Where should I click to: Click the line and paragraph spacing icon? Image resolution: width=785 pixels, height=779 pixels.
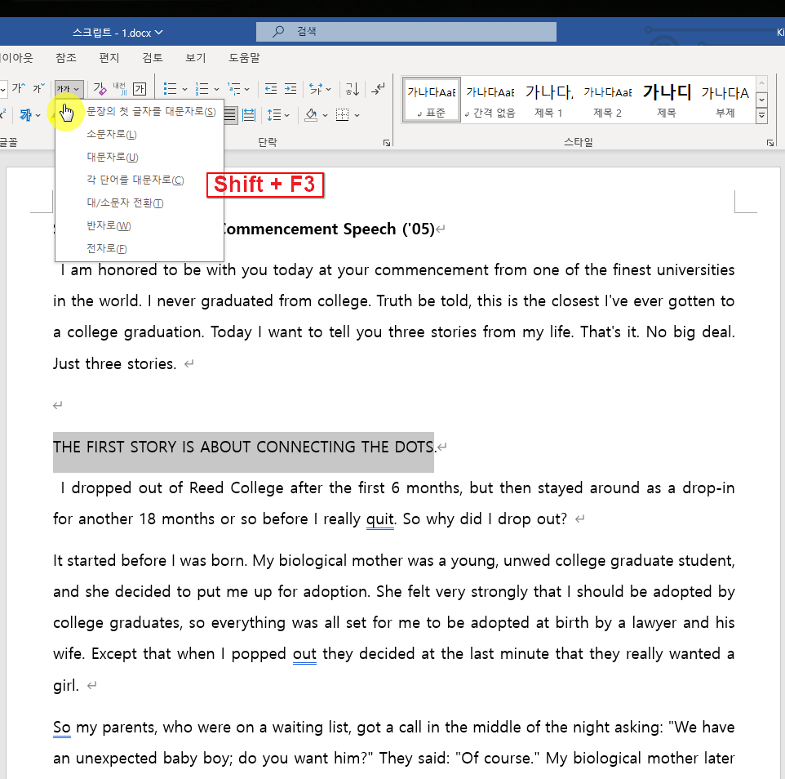point(274,115)
